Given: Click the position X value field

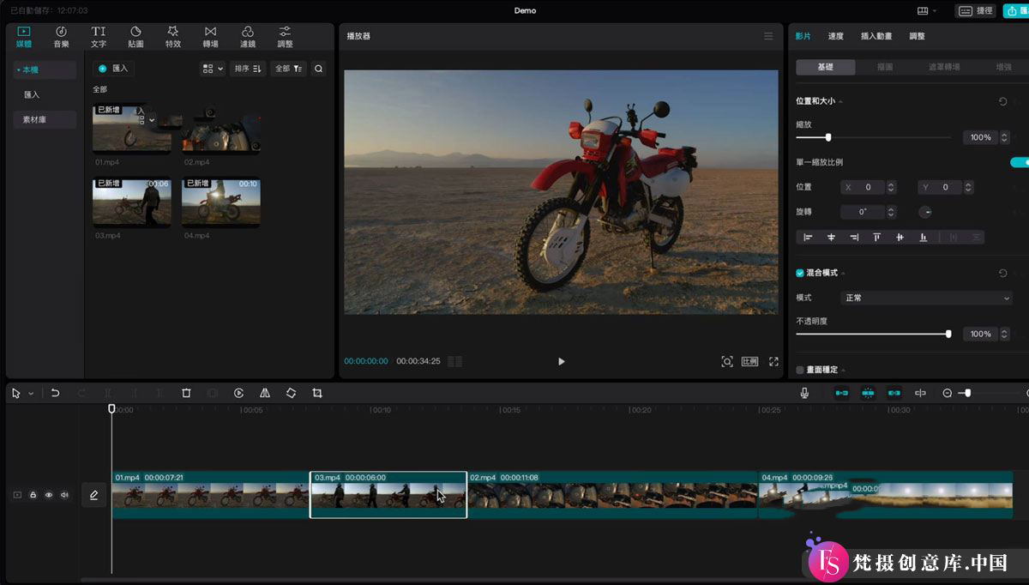Looking at the screenshot, I should point(869,187).
